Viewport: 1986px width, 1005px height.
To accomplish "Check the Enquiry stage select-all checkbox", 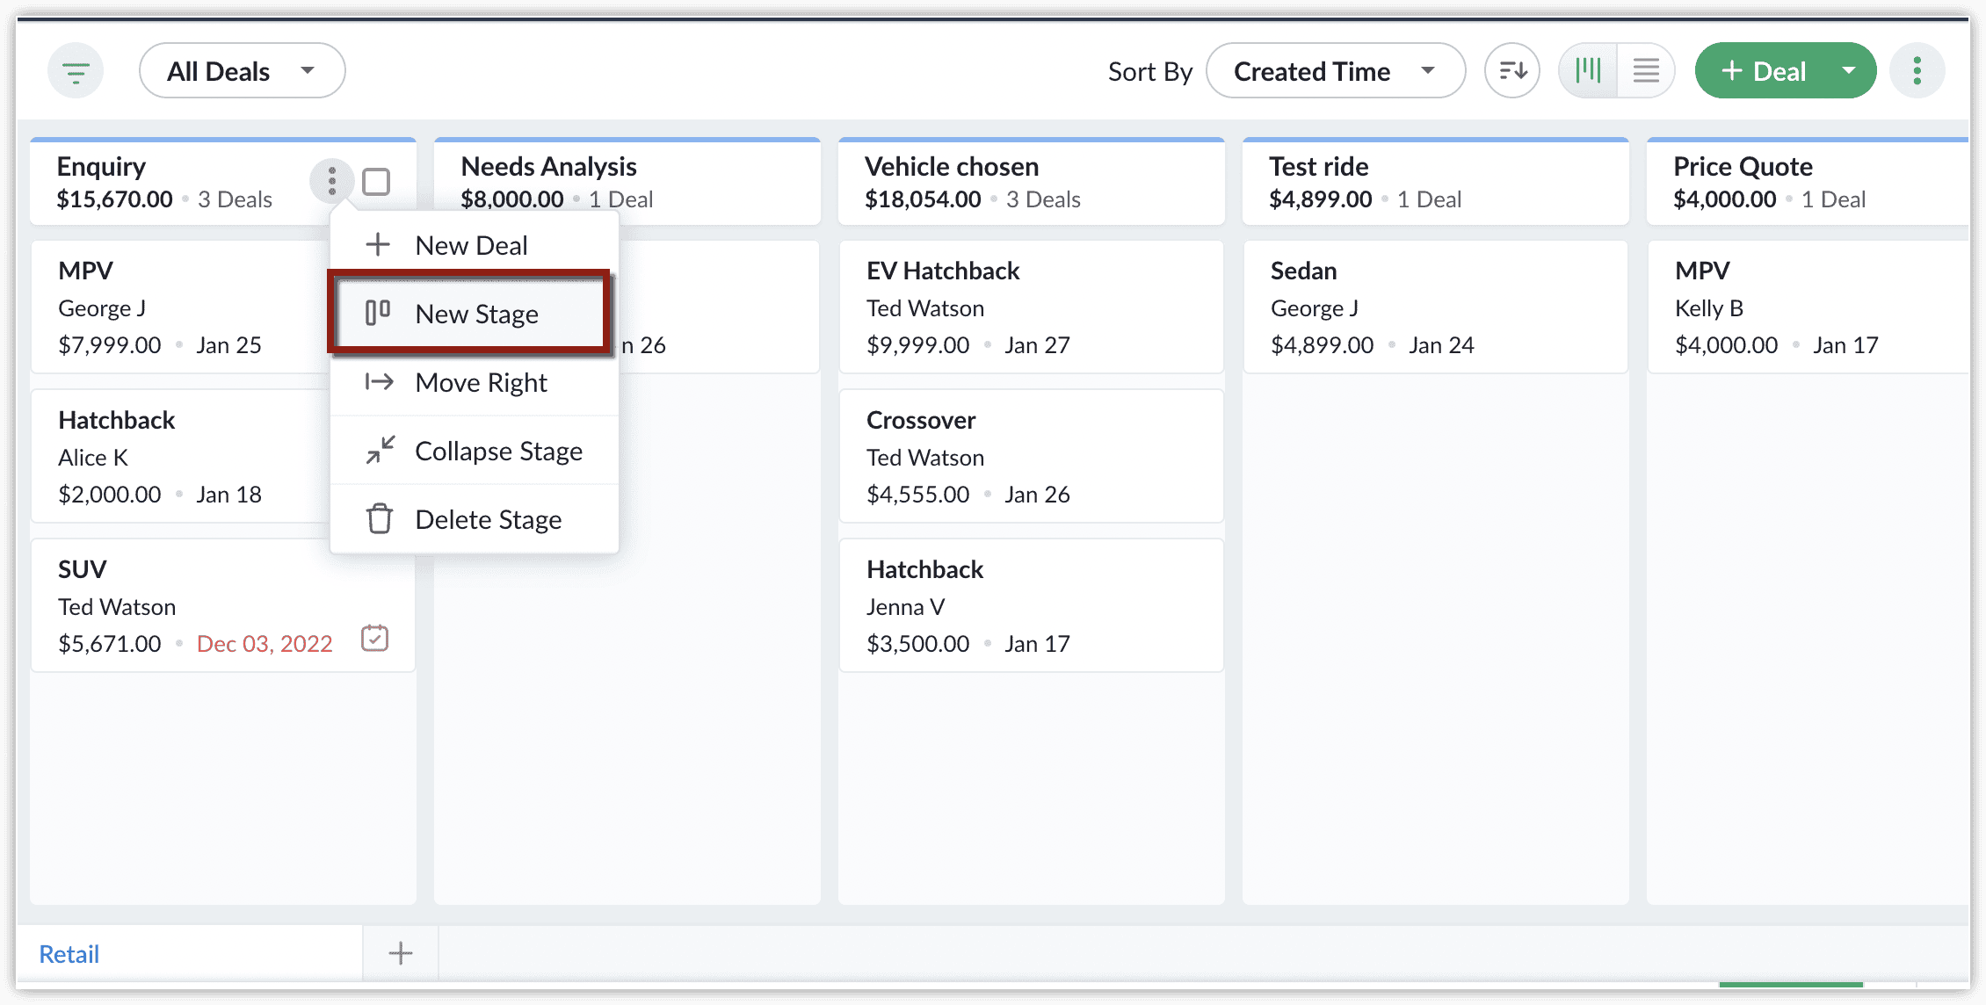I will coord(376,182).
